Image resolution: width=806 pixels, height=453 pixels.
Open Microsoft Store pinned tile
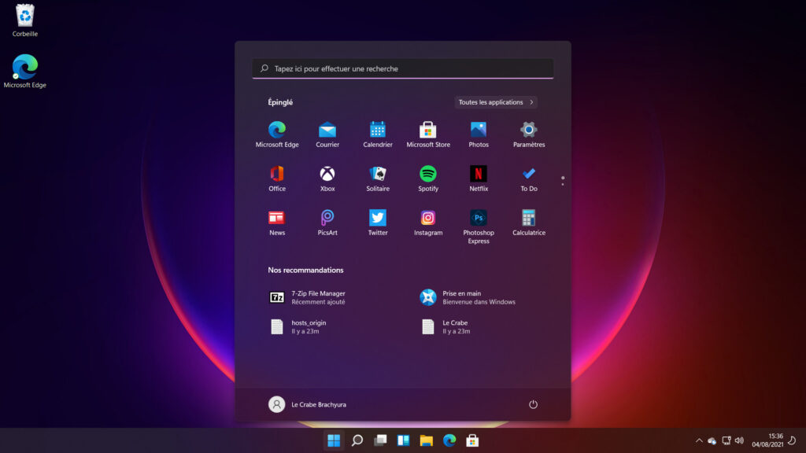[x=428, y=134]
